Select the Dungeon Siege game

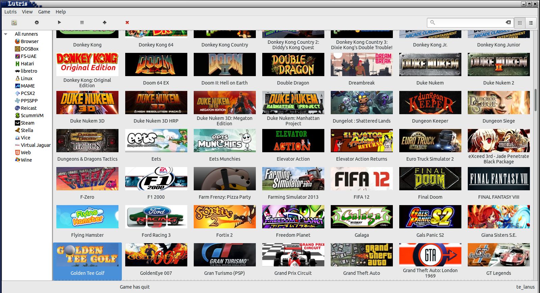click(498, 107)
